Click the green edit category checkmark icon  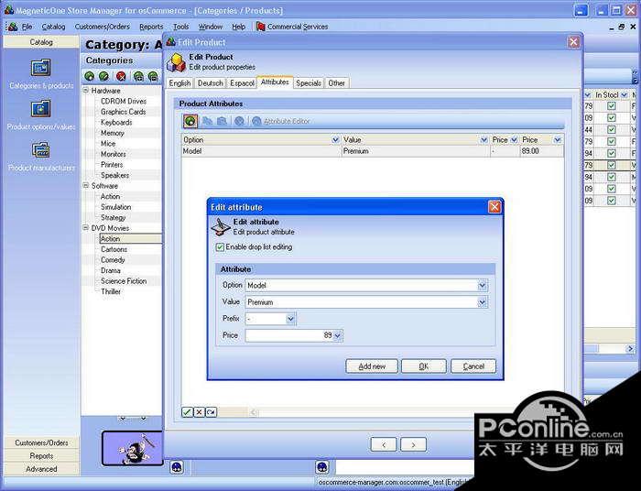(103, 76)
